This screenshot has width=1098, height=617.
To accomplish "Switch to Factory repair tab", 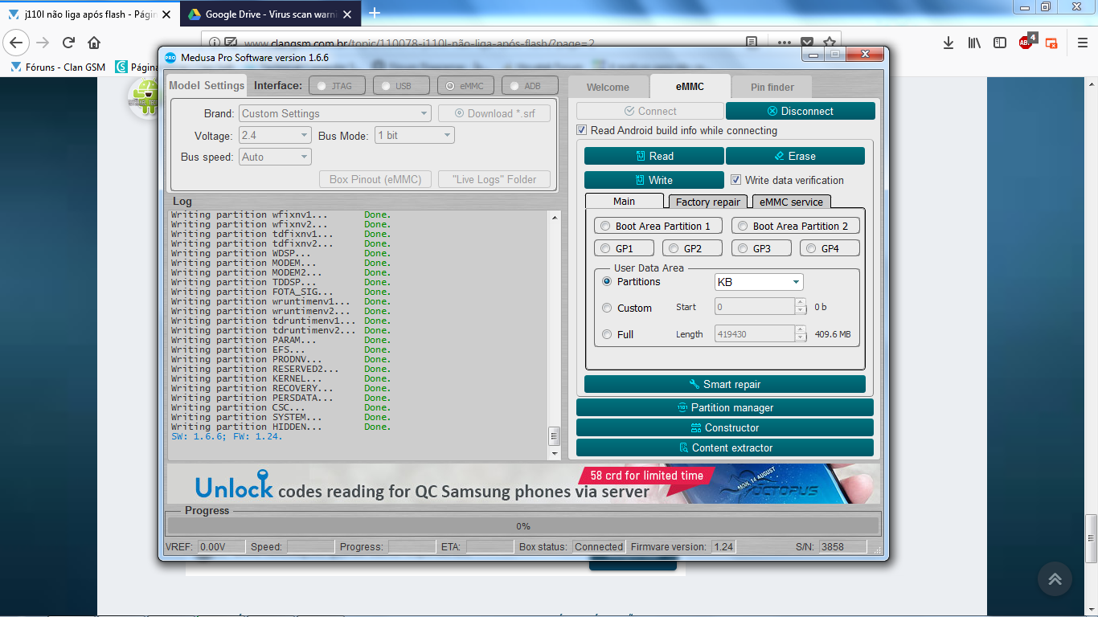I will point(708,202).
